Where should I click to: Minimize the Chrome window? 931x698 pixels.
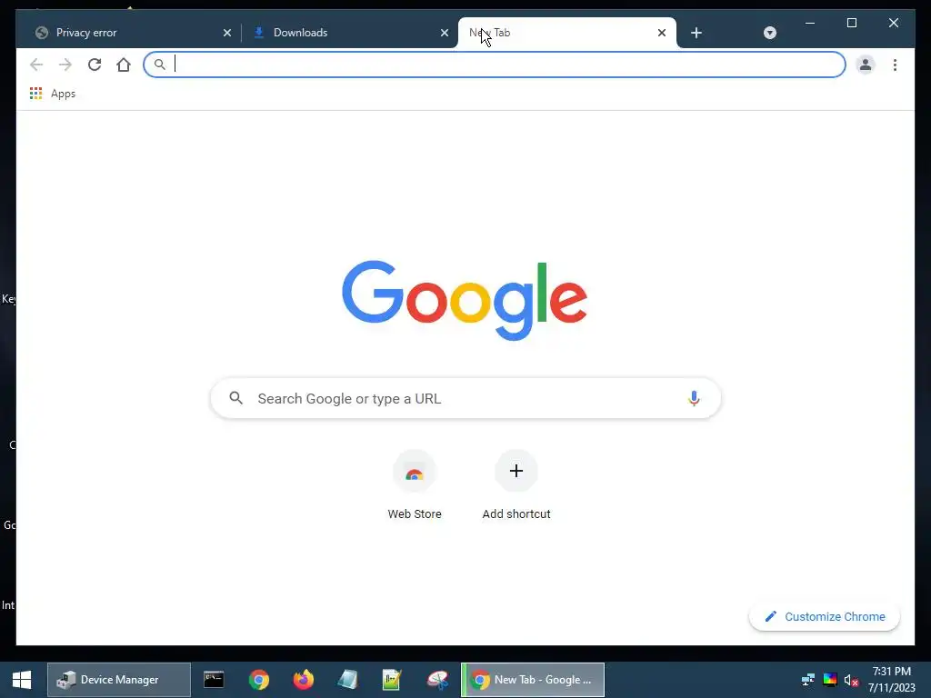(x=810, y=23)
